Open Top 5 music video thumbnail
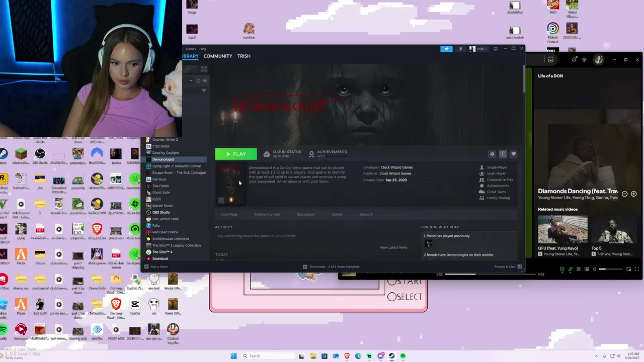 (616, 229)
